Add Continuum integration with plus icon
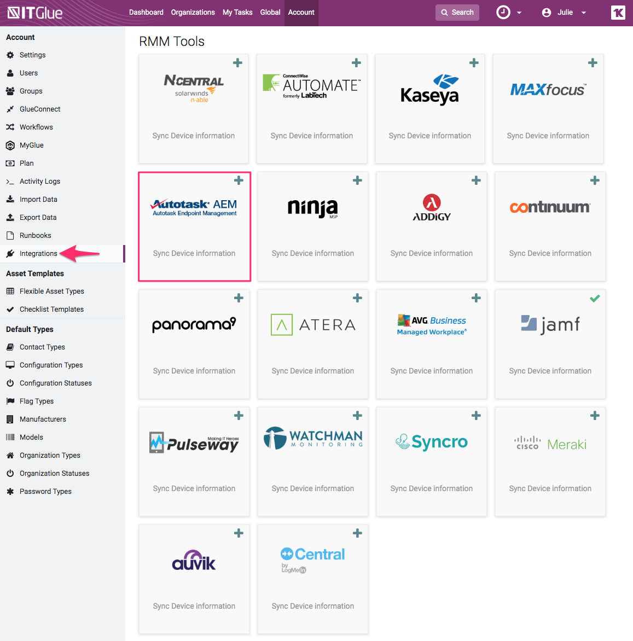This screenshot has width=633, height=641. pos(595,180)
